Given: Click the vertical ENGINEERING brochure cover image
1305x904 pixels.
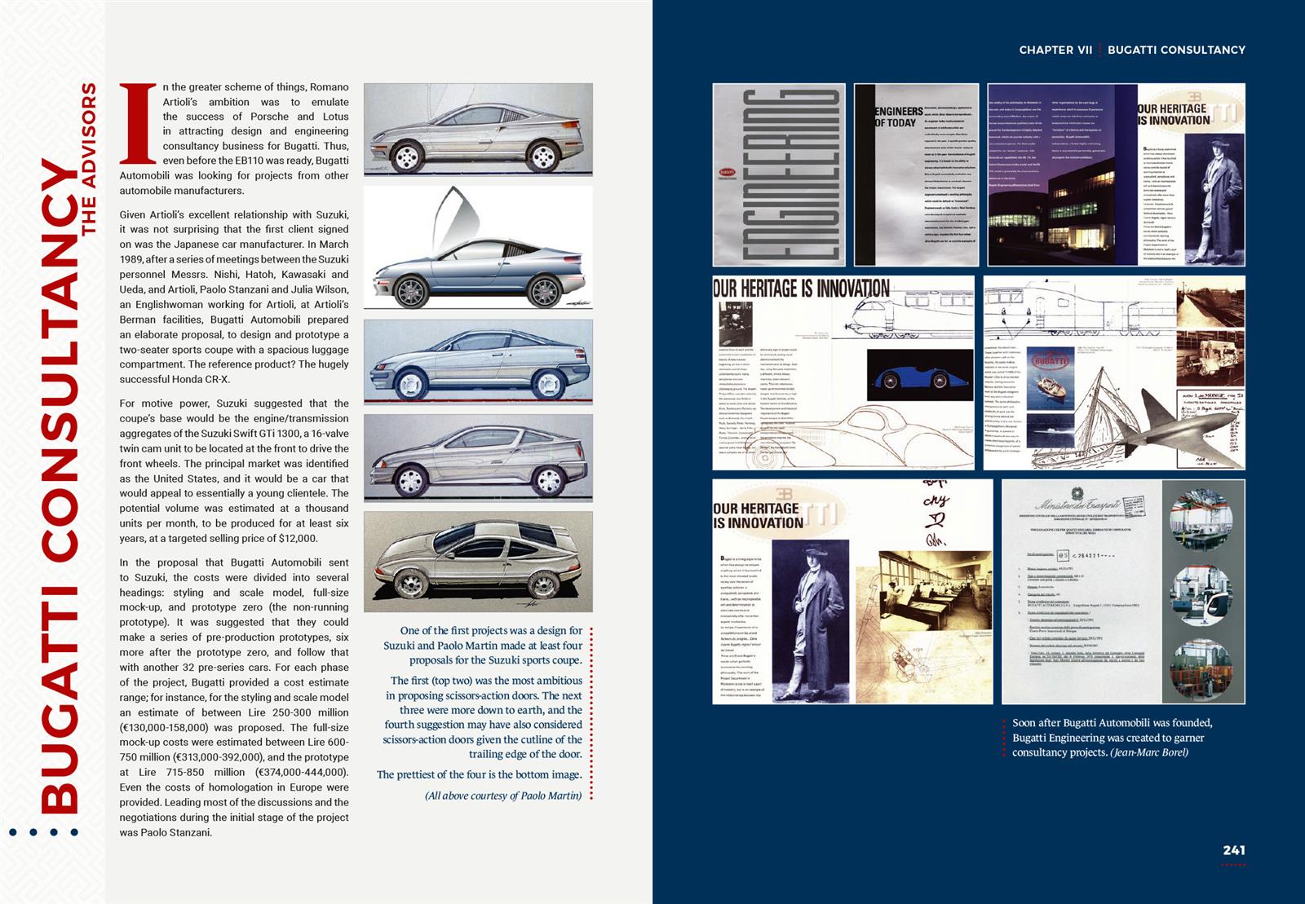Looking at the screenshot, I should [x=779, y=174].
